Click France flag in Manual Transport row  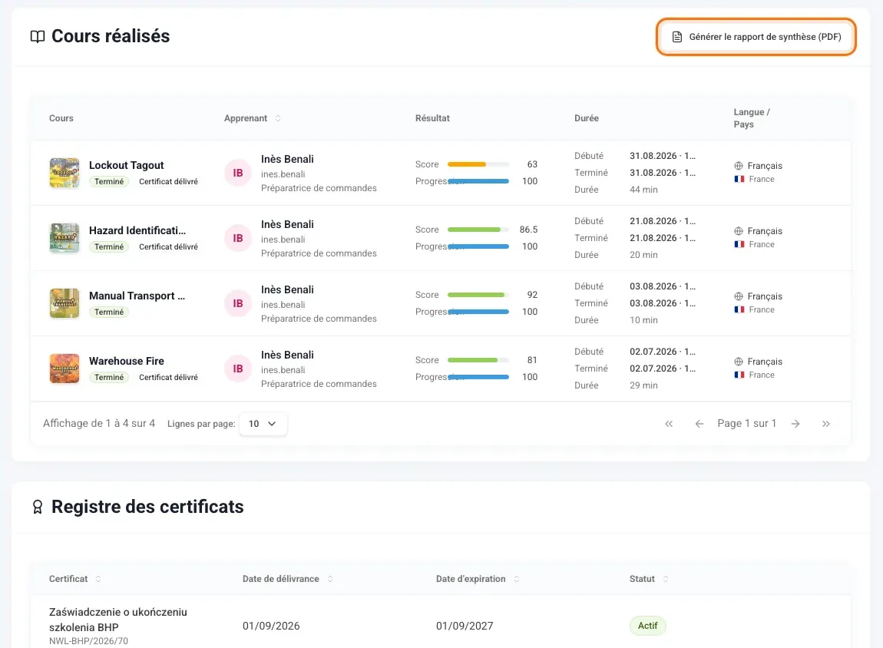[739, 309]
